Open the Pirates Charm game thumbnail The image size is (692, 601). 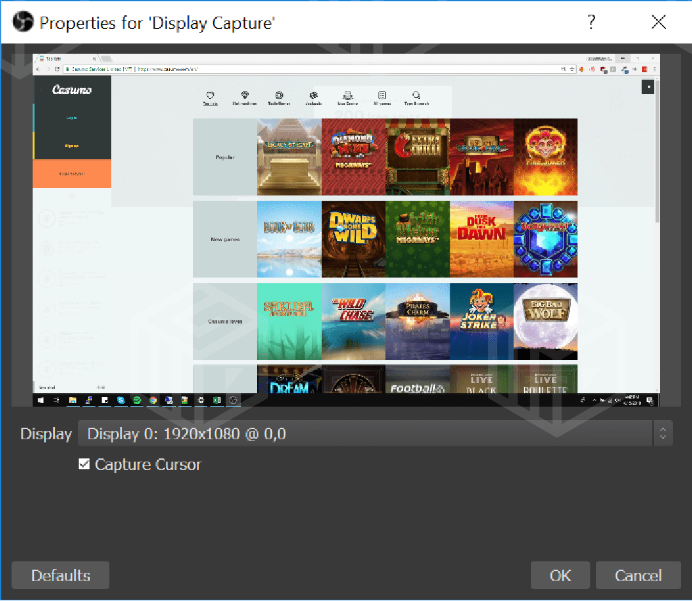(x=418, y=321)
